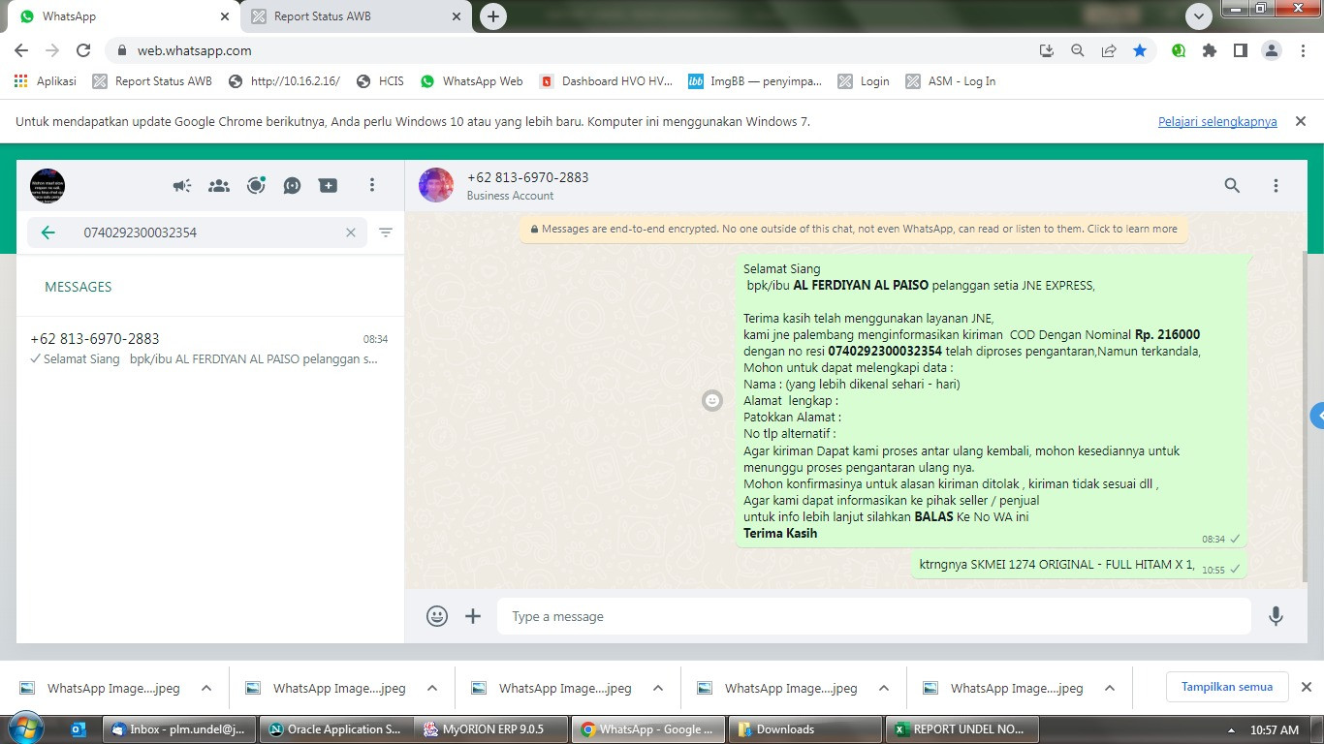The height and width of the screenshot is (744, 1324).
Task: Install WhatsApp app from address bar
Action: (1046, 50)
